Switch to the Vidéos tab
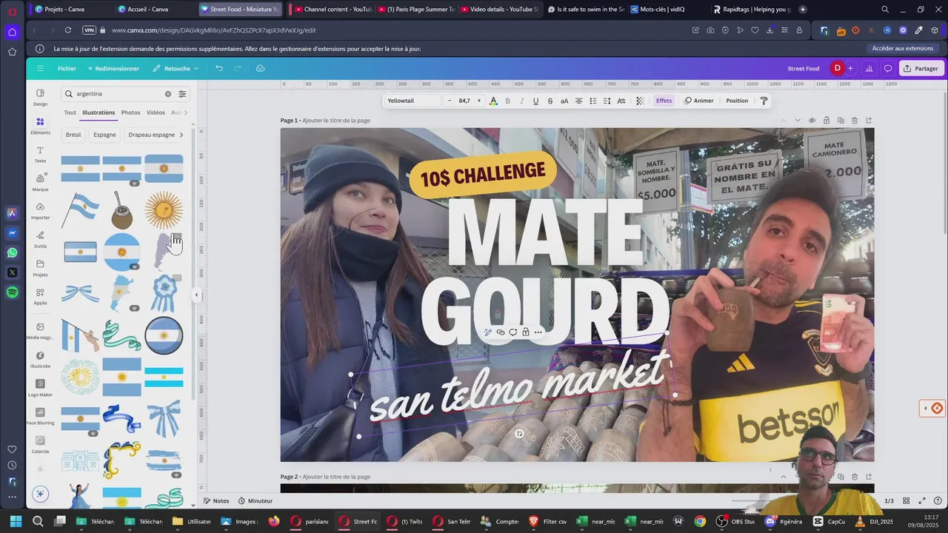This screenshot has width=948, height=533. click(156, 113)
